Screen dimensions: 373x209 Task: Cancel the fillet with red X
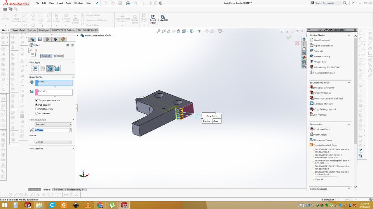pyautogui.click(x=36, y=50)
